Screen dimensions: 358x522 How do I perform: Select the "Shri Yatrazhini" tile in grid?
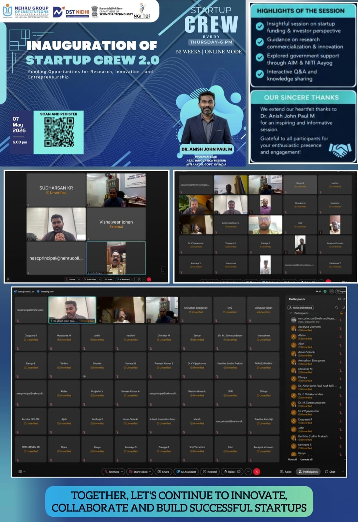tap(197, 449)
